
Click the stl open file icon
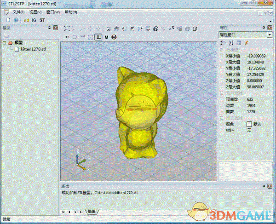tap(26, 20)
